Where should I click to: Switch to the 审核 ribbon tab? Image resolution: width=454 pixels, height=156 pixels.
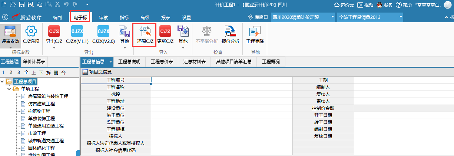click(103, 17)
